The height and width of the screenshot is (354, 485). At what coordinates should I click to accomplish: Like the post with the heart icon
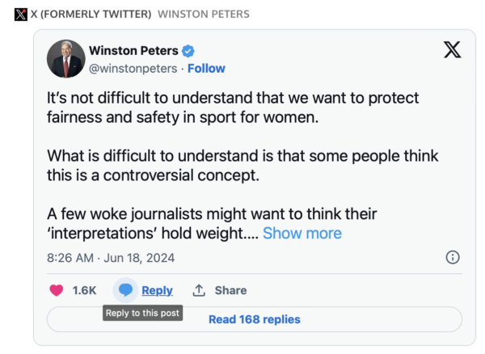(57, 290)
